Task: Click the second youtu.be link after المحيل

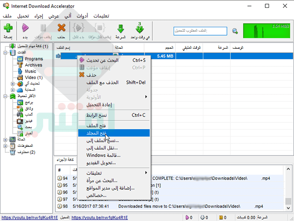Action: click(x=99, y=218)
